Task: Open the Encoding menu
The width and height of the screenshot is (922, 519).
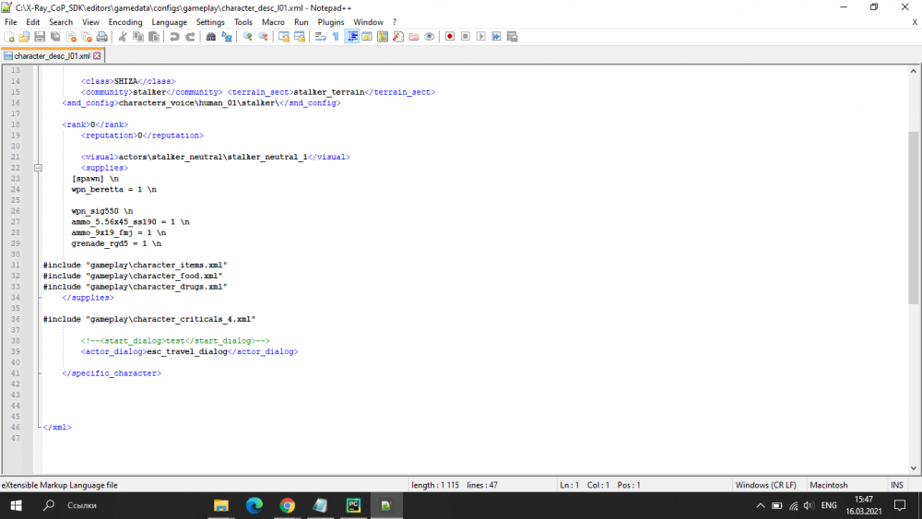Action: point(125,22)
